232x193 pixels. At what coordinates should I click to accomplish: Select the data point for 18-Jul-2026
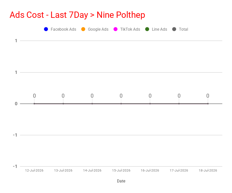208,104
